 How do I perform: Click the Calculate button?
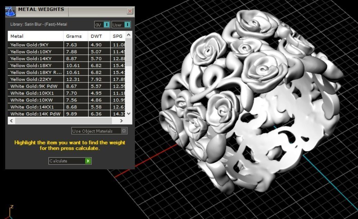pyautogui.click(x=70, y=161)
